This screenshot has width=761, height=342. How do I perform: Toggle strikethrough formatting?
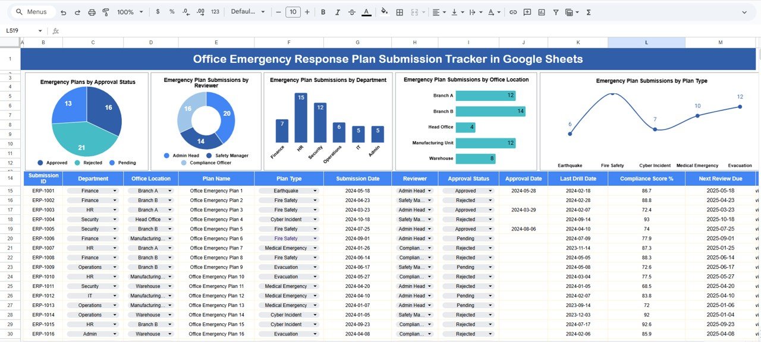click(352, 12)
